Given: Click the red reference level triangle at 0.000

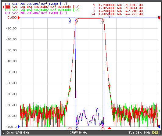Looking at the screenshot, I should click(19, 18).
